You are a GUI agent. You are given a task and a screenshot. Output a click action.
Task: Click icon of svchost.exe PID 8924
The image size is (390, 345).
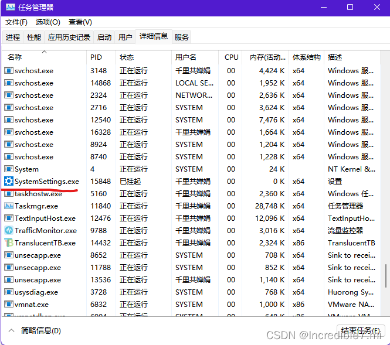pos(9,145)
